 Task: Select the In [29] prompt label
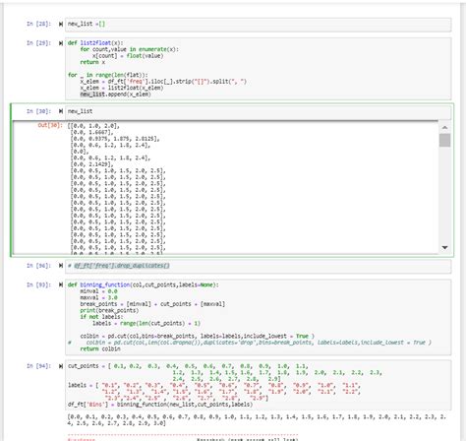point(38,43)
